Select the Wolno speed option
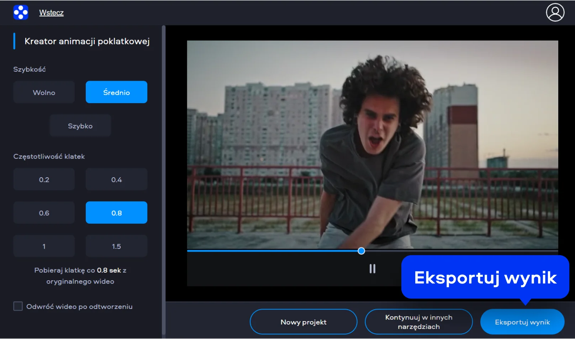The image size is (575, 339). [44, 92]
